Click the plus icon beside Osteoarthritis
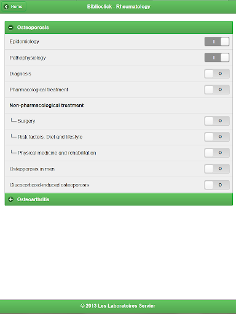 click(11, 199)
